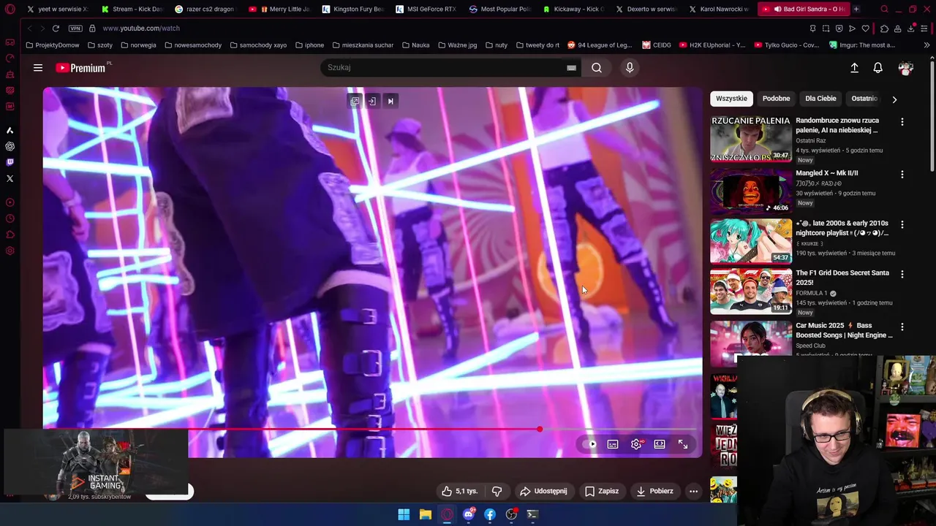Open the Randombruce rzucanie palenia thumbnail
The width and height of the screenshot is (936, 526).
[x=751, y=139]
